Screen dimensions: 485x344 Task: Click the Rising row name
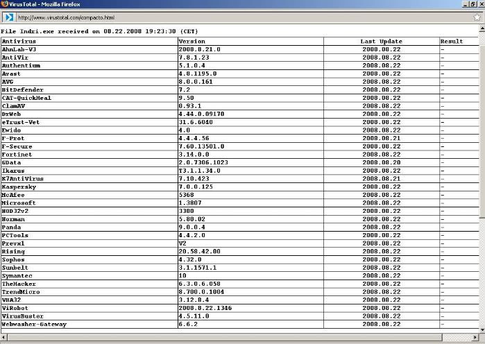pos(13,251)
